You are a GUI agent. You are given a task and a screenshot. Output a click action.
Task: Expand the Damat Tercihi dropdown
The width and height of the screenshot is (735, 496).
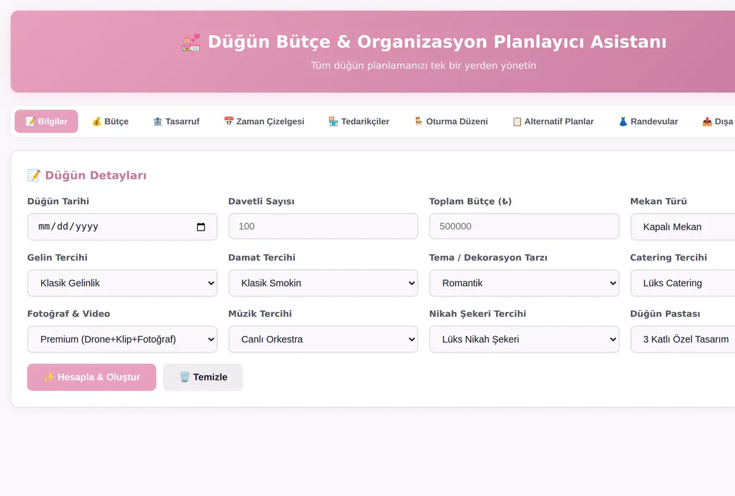coord(323,283)
